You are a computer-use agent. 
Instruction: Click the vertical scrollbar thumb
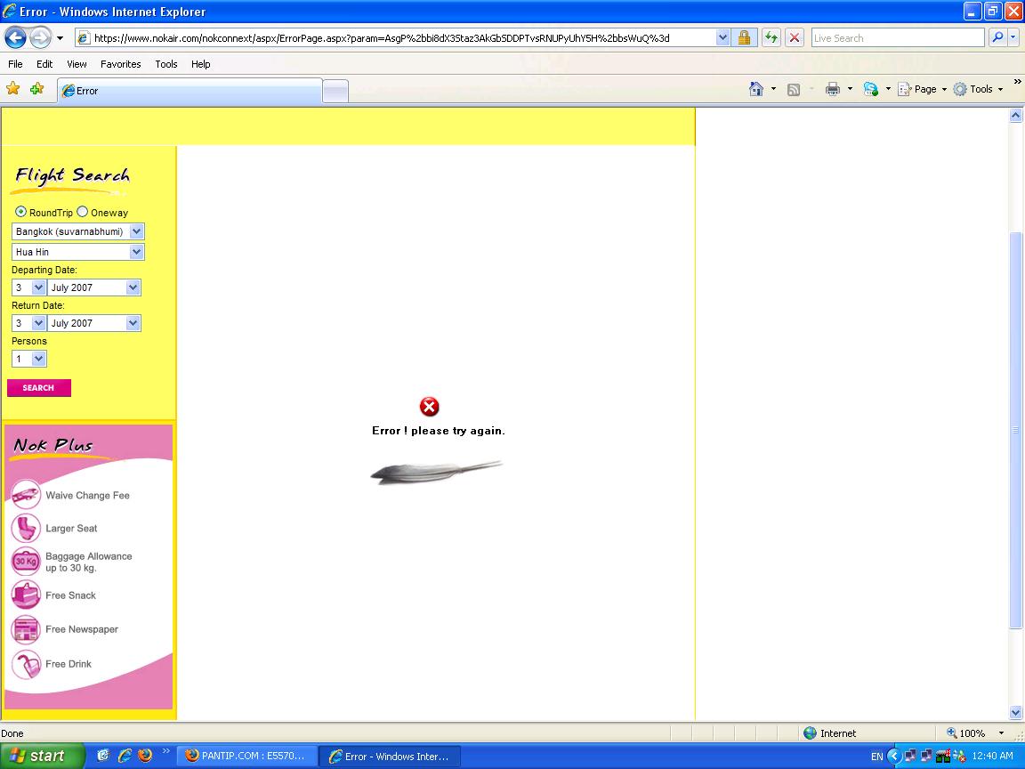1015,430
